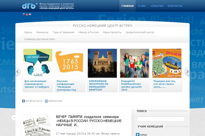
Task: Switch language with English flag icon
Action: point(30,14)
